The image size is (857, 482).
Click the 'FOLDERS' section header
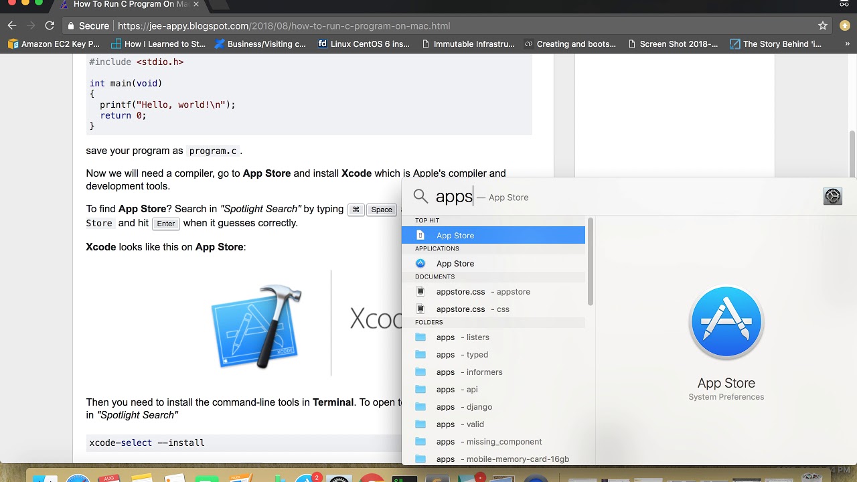click(x=428, y=322)
